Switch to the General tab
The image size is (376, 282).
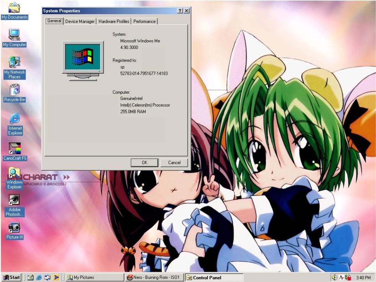point(54,21)
